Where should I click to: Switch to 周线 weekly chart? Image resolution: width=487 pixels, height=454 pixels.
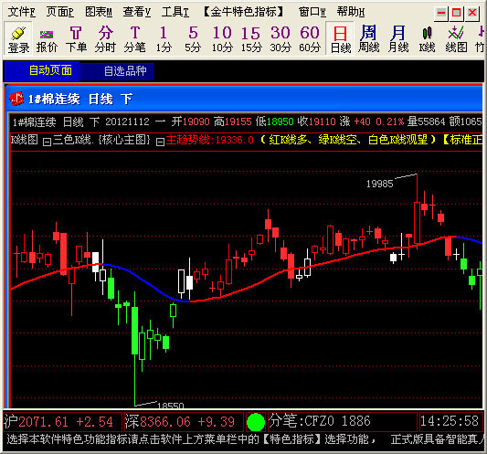coord(368,38)
